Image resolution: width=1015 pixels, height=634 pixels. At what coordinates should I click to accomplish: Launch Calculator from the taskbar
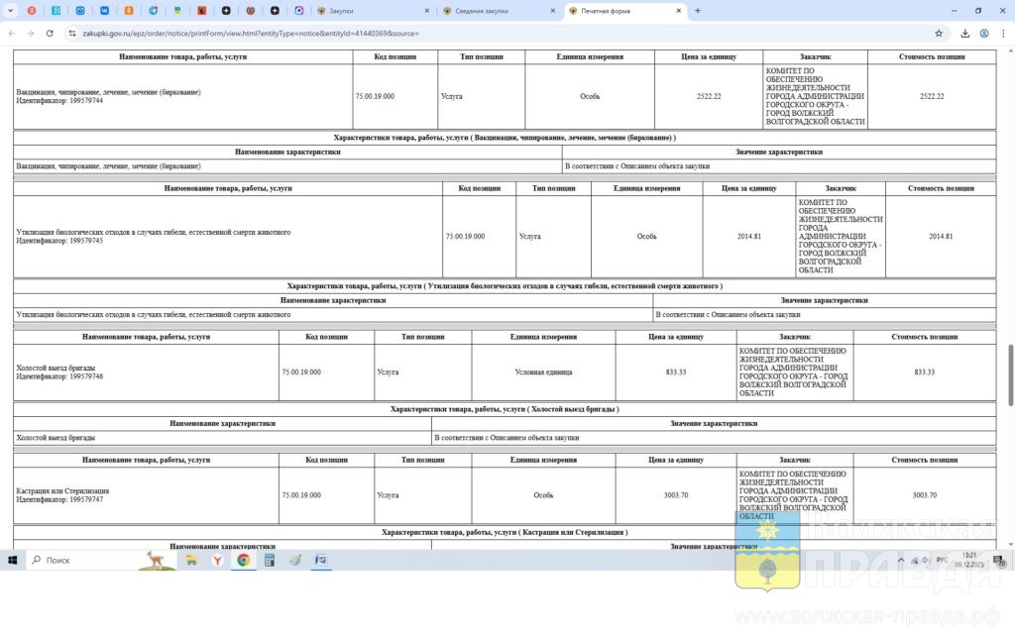[269, 560]
